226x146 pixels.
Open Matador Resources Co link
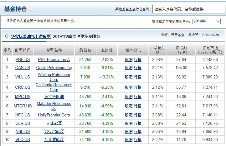click(54, 106)
